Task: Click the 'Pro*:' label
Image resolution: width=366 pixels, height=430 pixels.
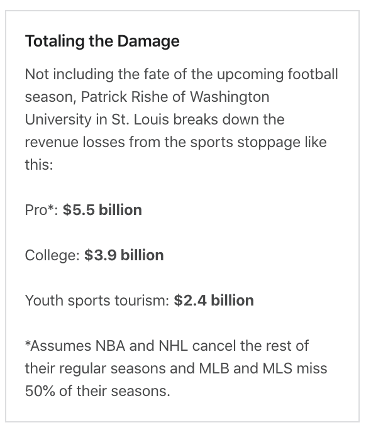Action: [42, 210]
